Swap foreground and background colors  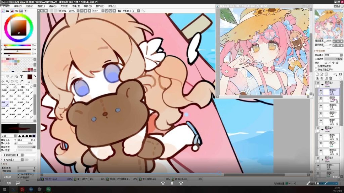pos(35,76)
